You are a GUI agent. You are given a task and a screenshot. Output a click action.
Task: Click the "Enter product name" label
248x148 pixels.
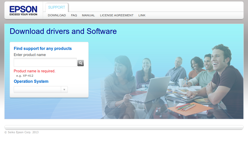coord(30,55)
